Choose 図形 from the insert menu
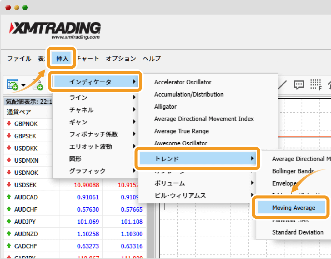This screenshot has width=331, height=259. point(96,159)
